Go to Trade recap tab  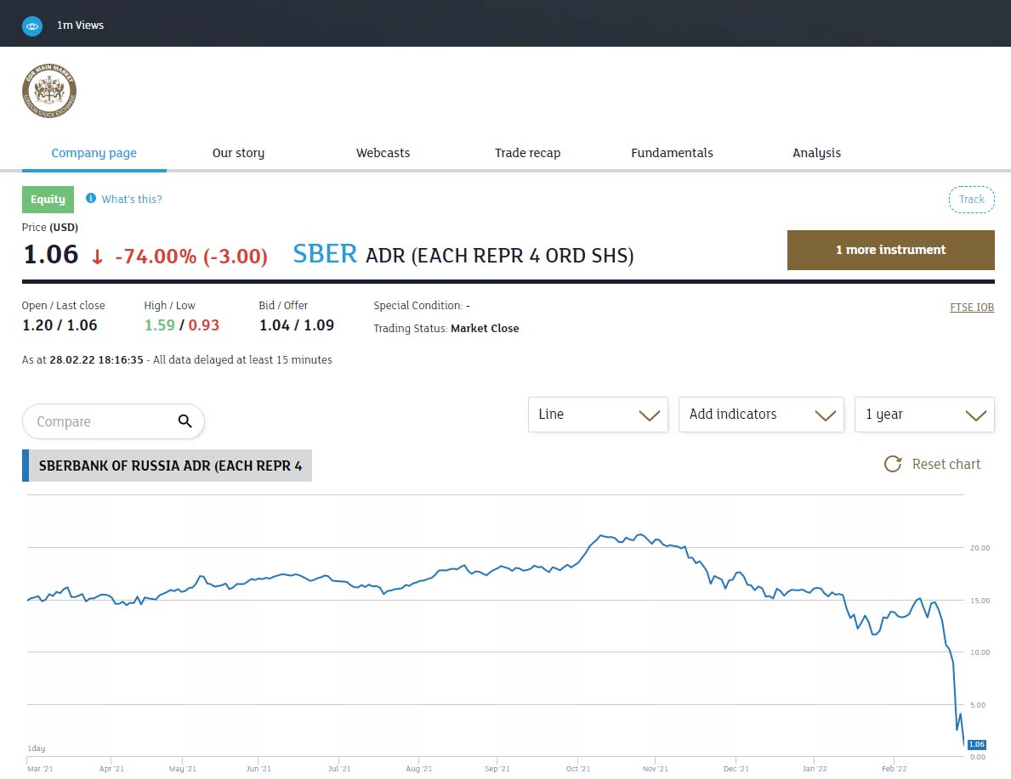[527, 153]
